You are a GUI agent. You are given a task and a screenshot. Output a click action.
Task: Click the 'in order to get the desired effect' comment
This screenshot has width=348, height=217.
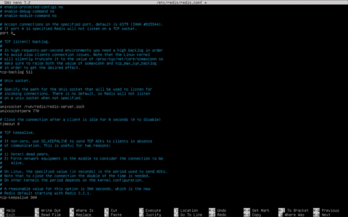(x=40, y=68)
